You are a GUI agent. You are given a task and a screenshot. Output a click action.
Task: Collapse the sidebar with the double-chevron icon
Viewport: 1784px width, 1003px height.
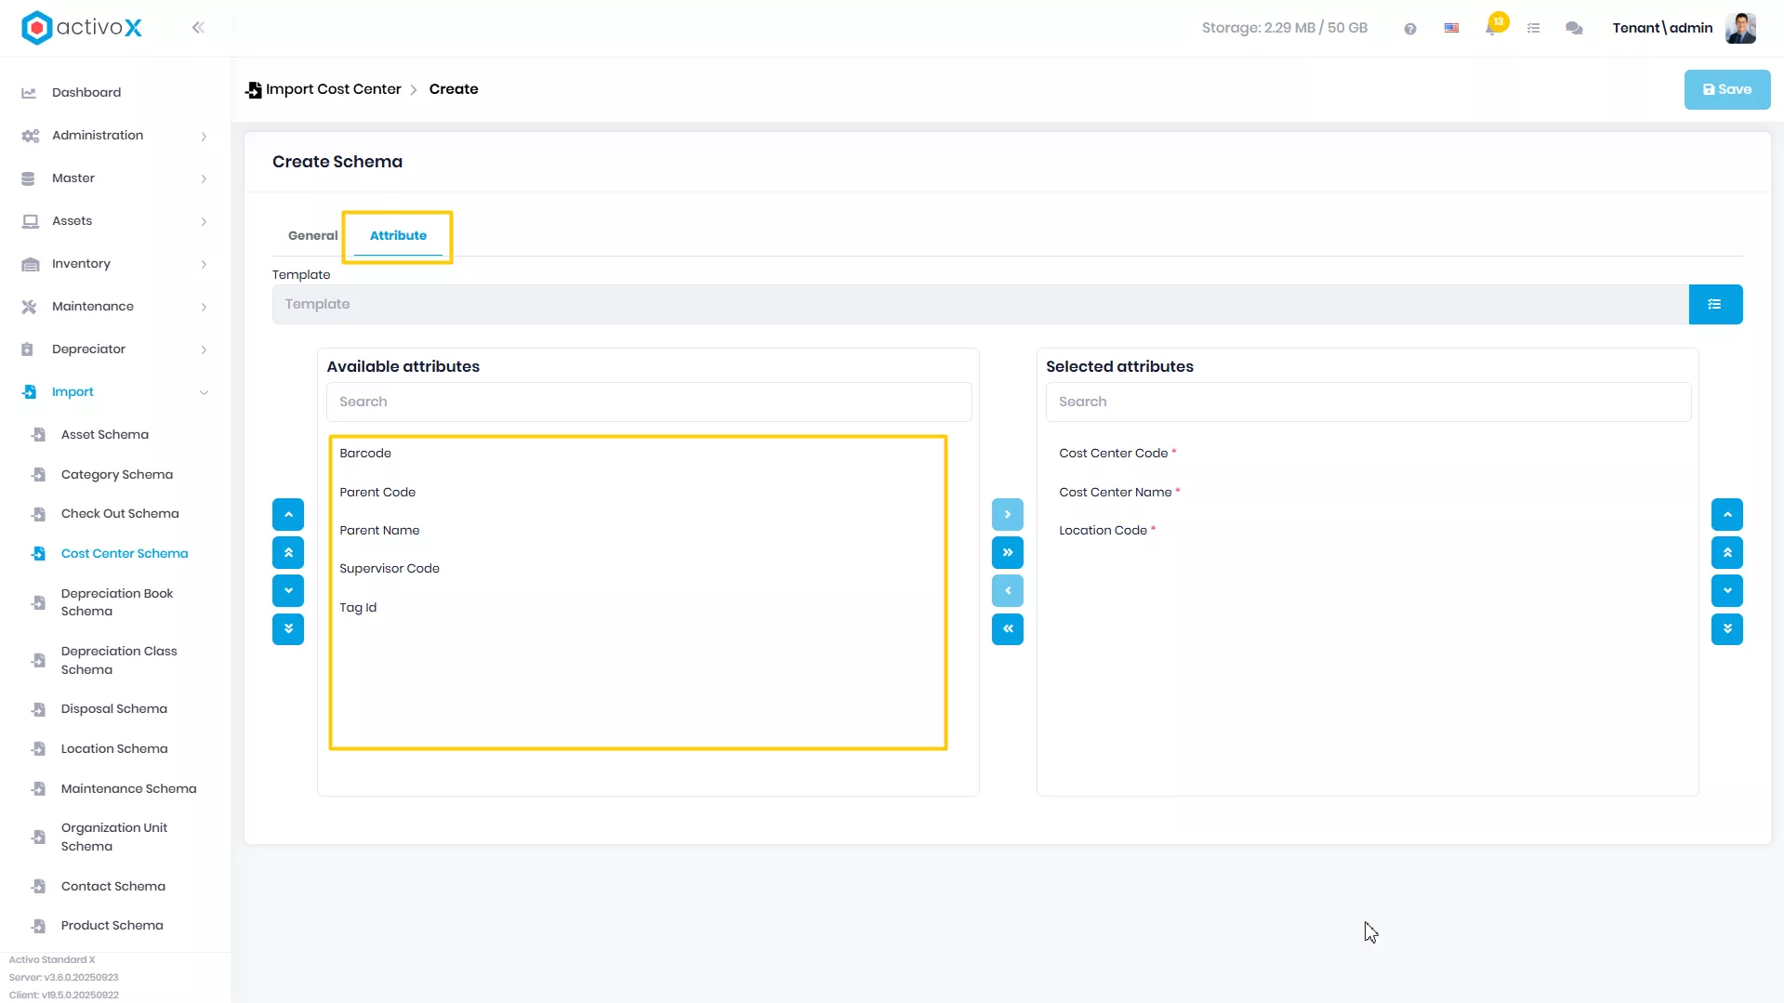tap(198, 28)
